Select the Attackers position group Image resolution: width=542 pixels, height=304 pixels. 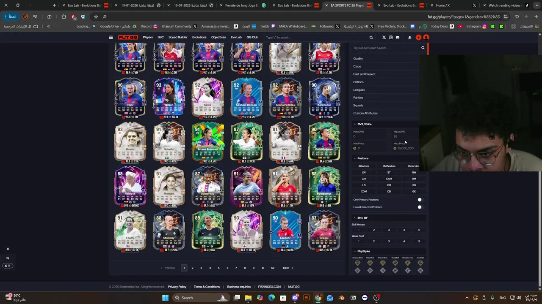coord(364,166)
